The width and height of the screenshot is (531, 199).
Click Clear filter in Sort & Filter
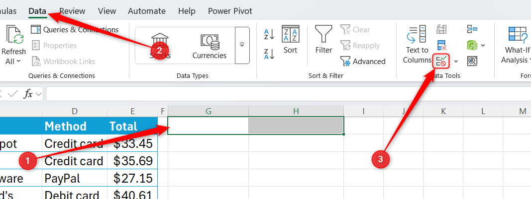click(355, 30)
